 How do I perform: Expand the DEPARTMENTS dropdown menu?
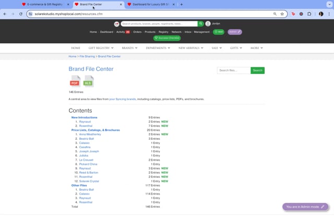point(158,48)
